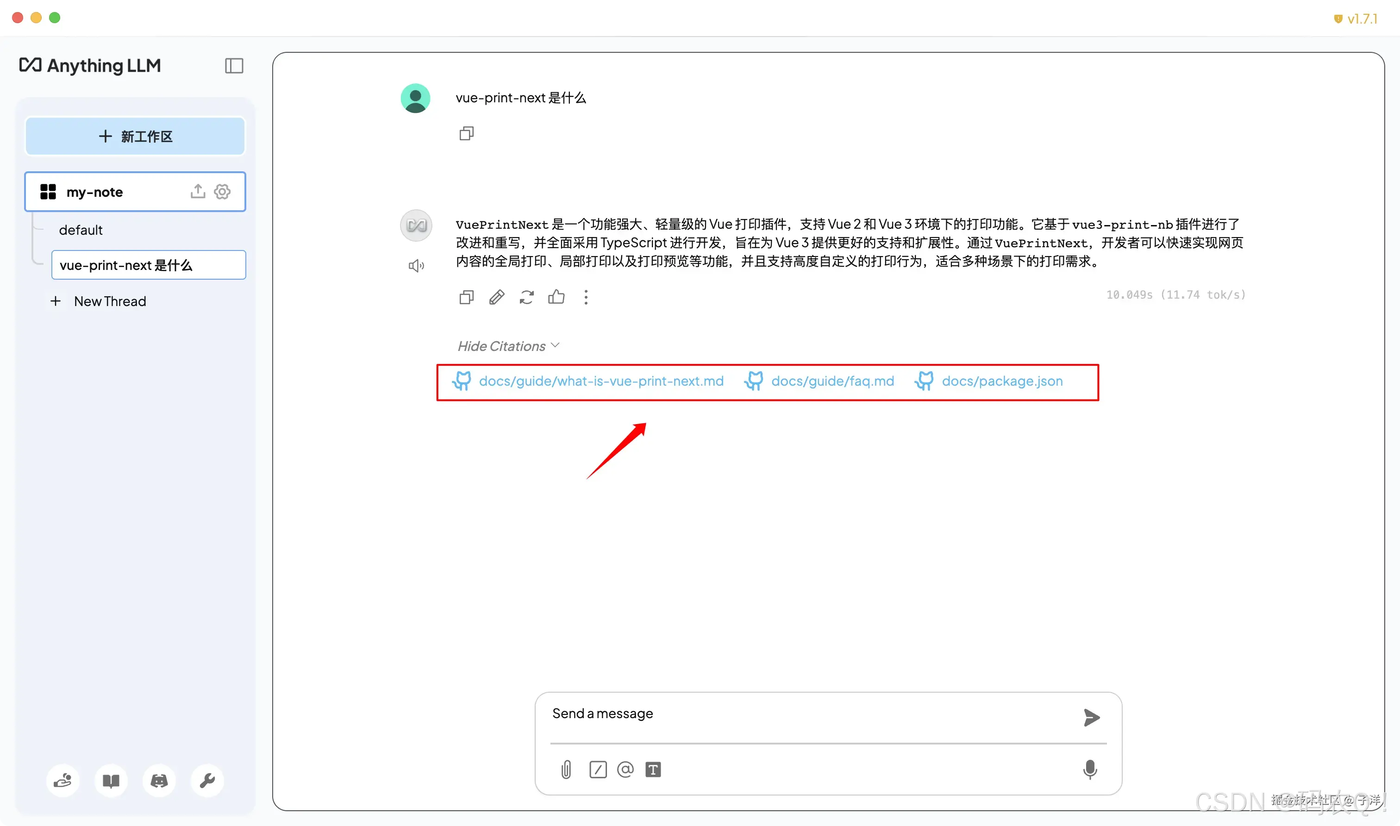Click the attach file paperclip icon
The image size is (1400, 826).
click(566, 770)
